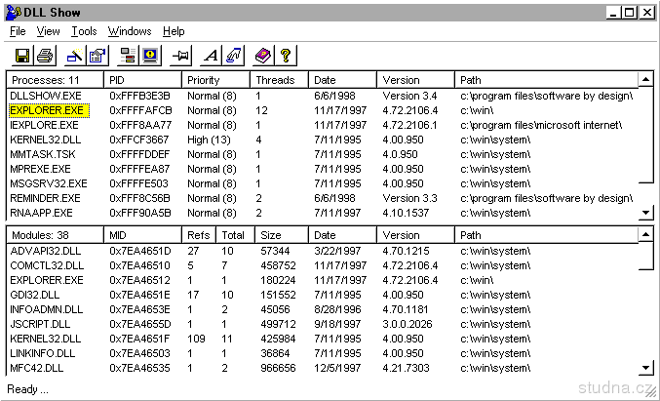Click the blue monitor toolbar icon
This screenshot has height=401, width=660.
click(x=149, y=55)
